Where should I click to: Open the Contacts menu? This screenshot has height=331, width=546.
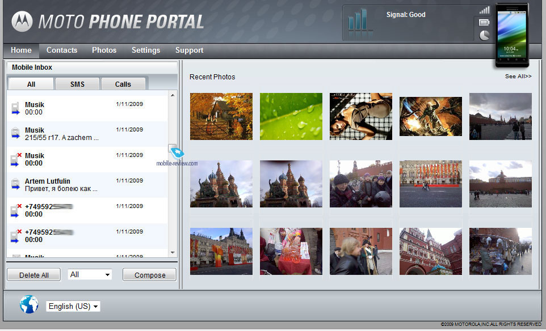click(62, 50)
